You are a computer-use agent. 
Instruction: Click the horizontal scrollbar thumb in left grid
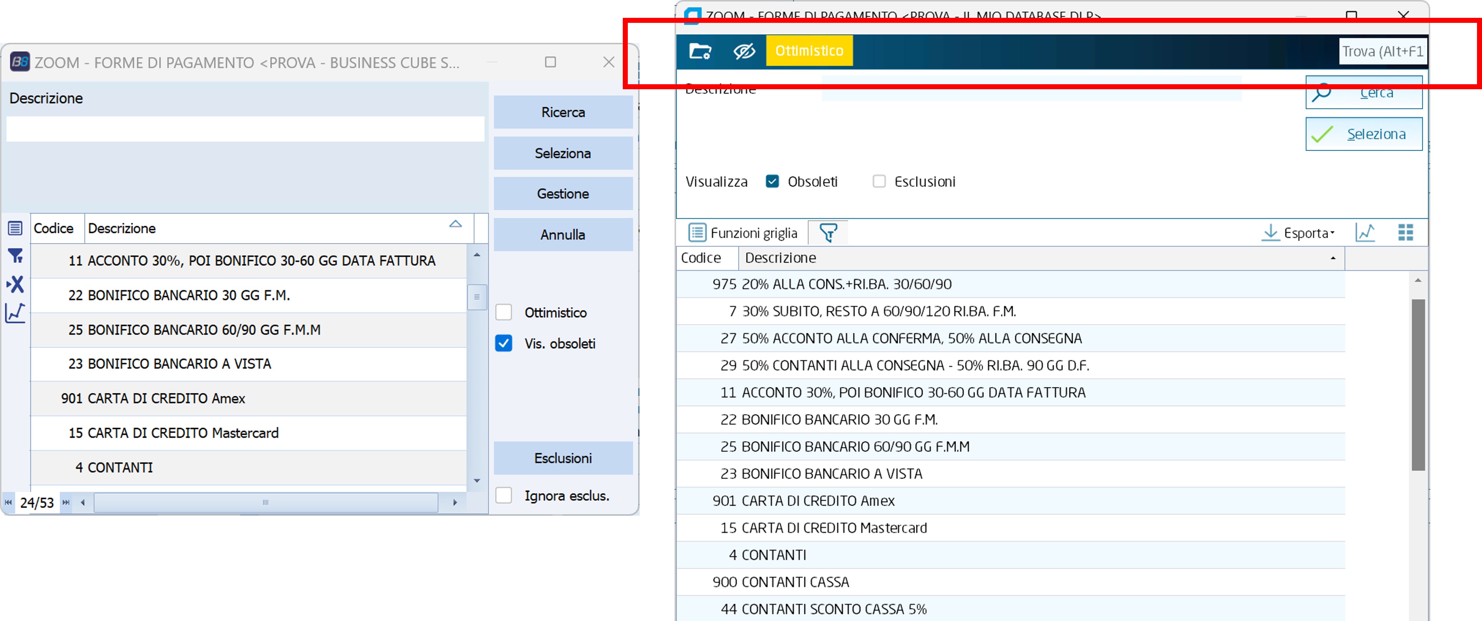(265, 502)
